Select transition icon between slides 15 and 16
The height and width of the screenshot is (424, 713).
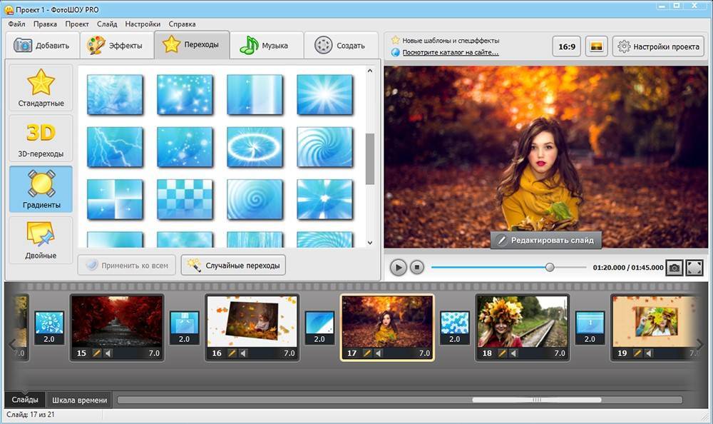tap(184, 328)
